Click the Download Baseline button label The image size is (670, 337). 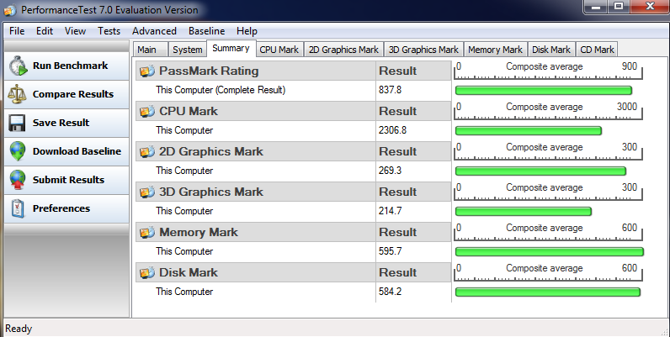[77, 151]
